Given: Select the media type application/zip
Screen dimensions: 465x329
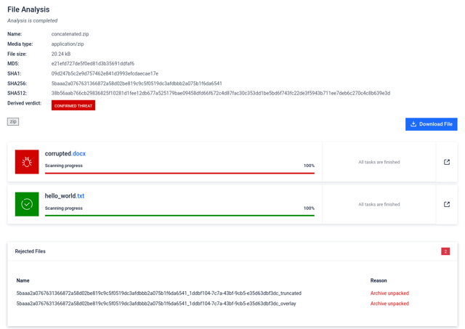Looking at the screenshot, I should pos(68,44).
